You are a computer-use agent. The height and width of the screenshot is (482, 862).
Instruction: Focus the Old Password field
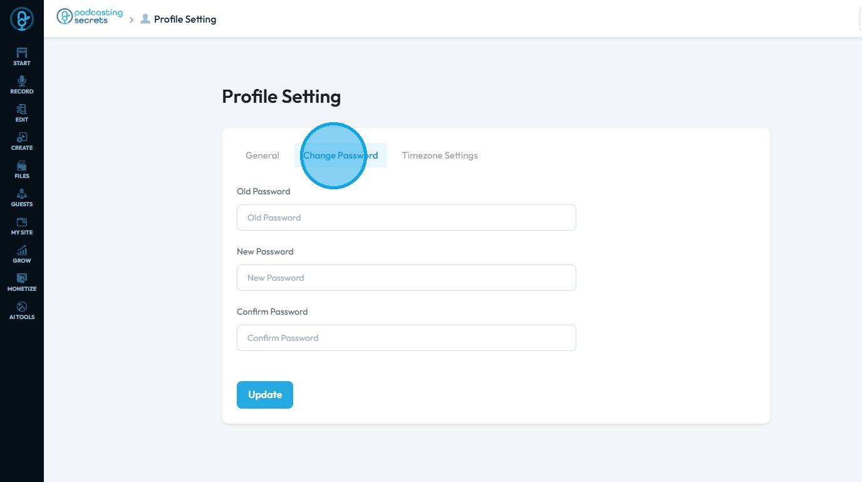tap(406, 217)
